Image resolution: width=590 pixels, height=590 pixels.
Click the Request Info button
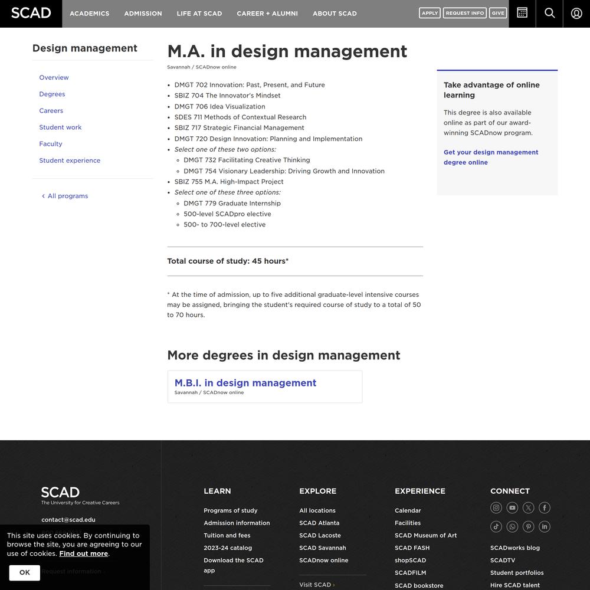[x=465, y=13]
